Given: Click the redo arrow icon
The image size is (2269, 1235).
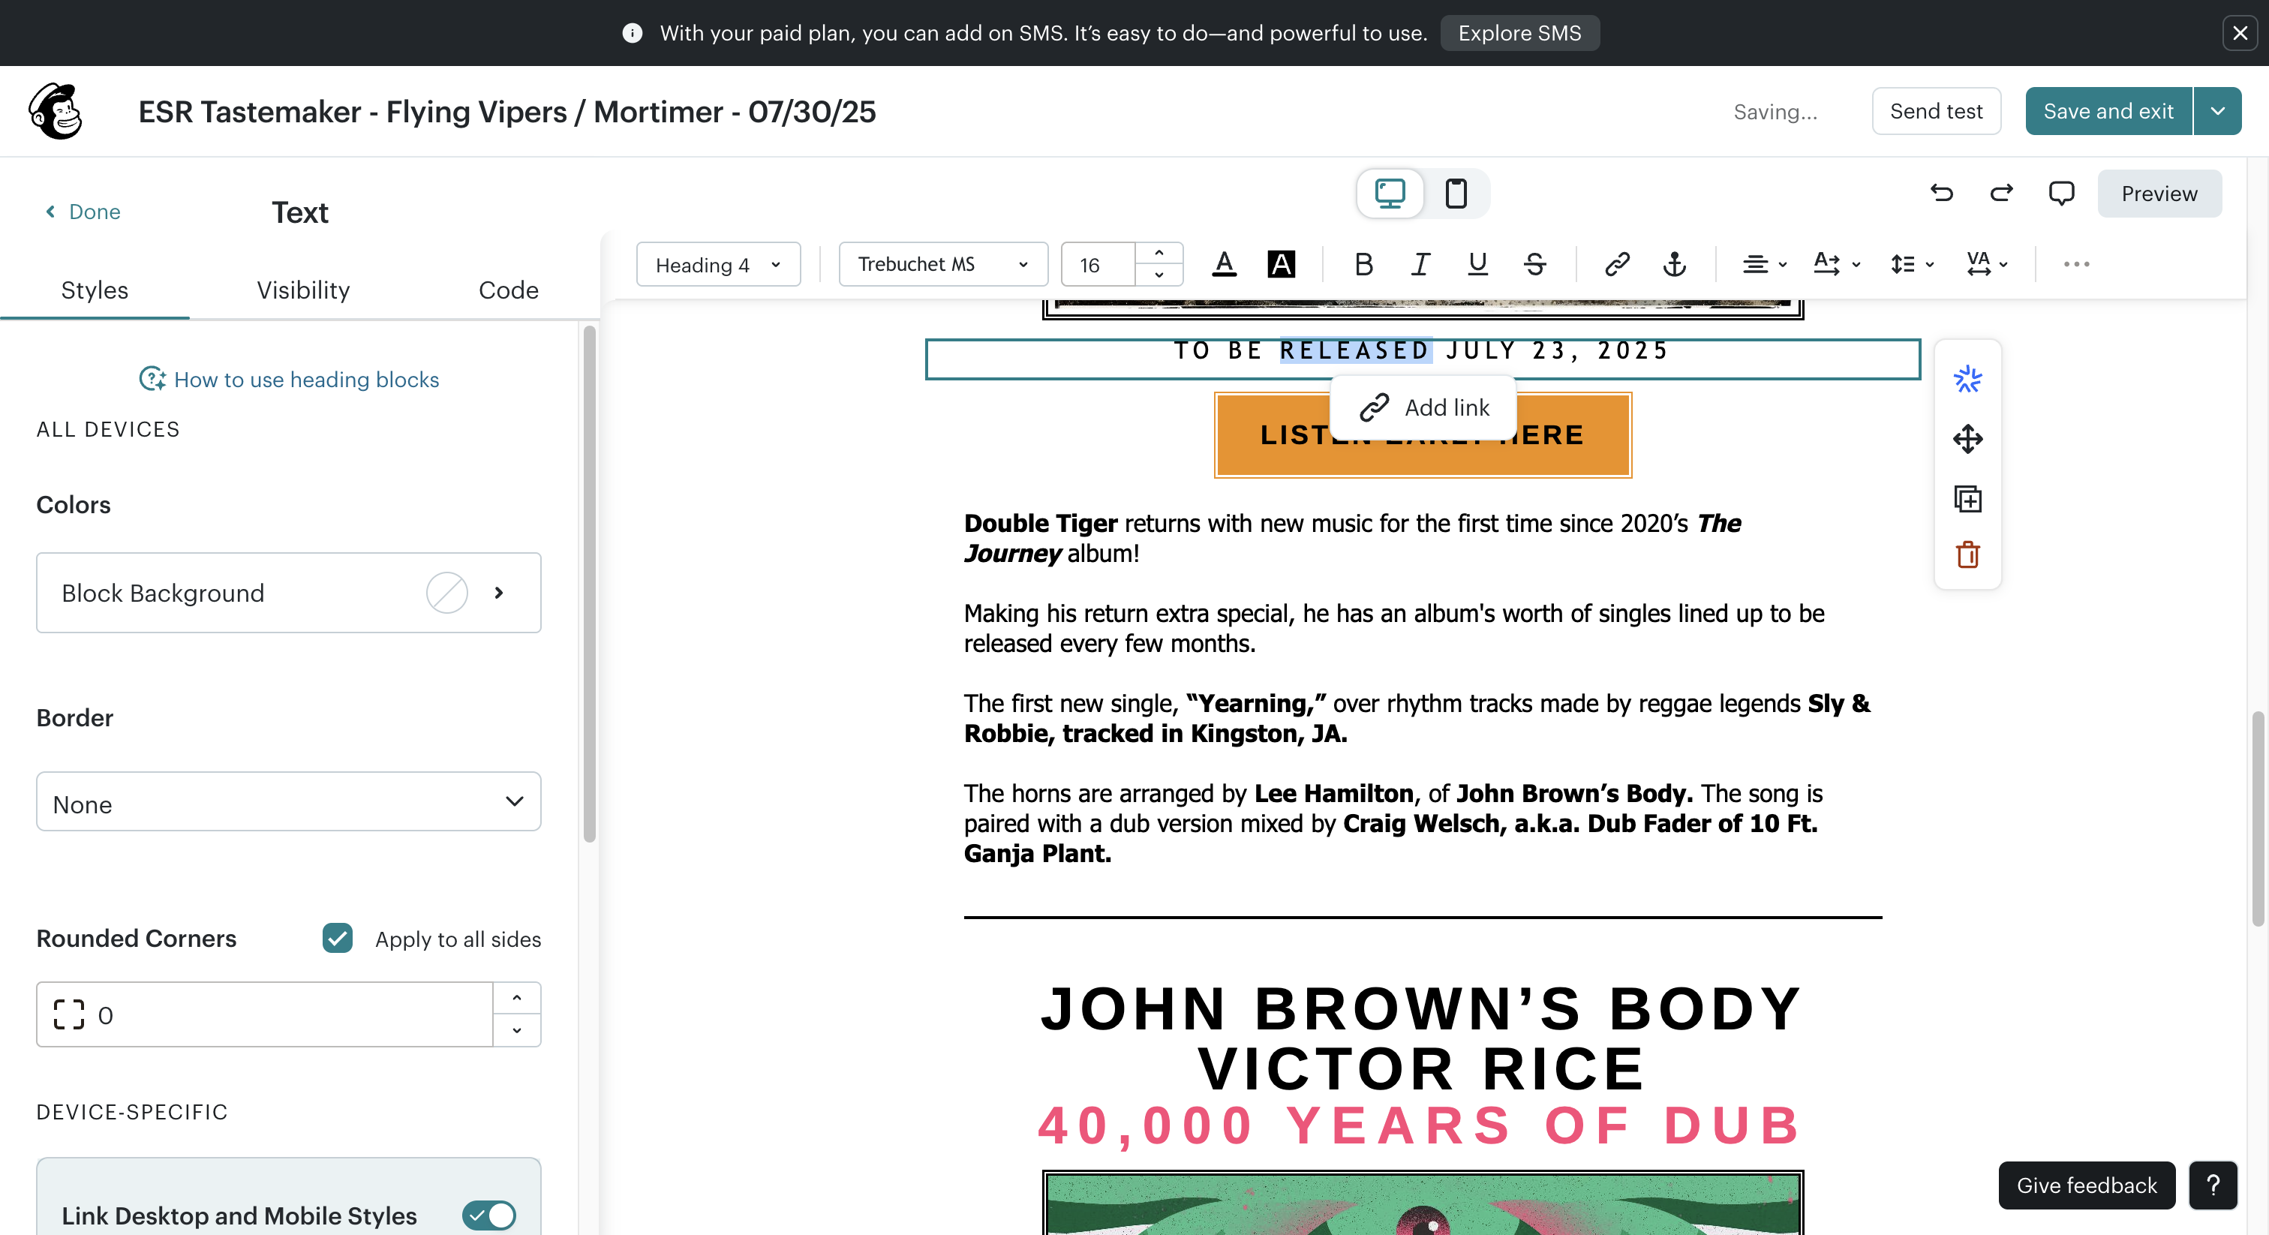Looking at the screenshot, I should coord(2001,193).
